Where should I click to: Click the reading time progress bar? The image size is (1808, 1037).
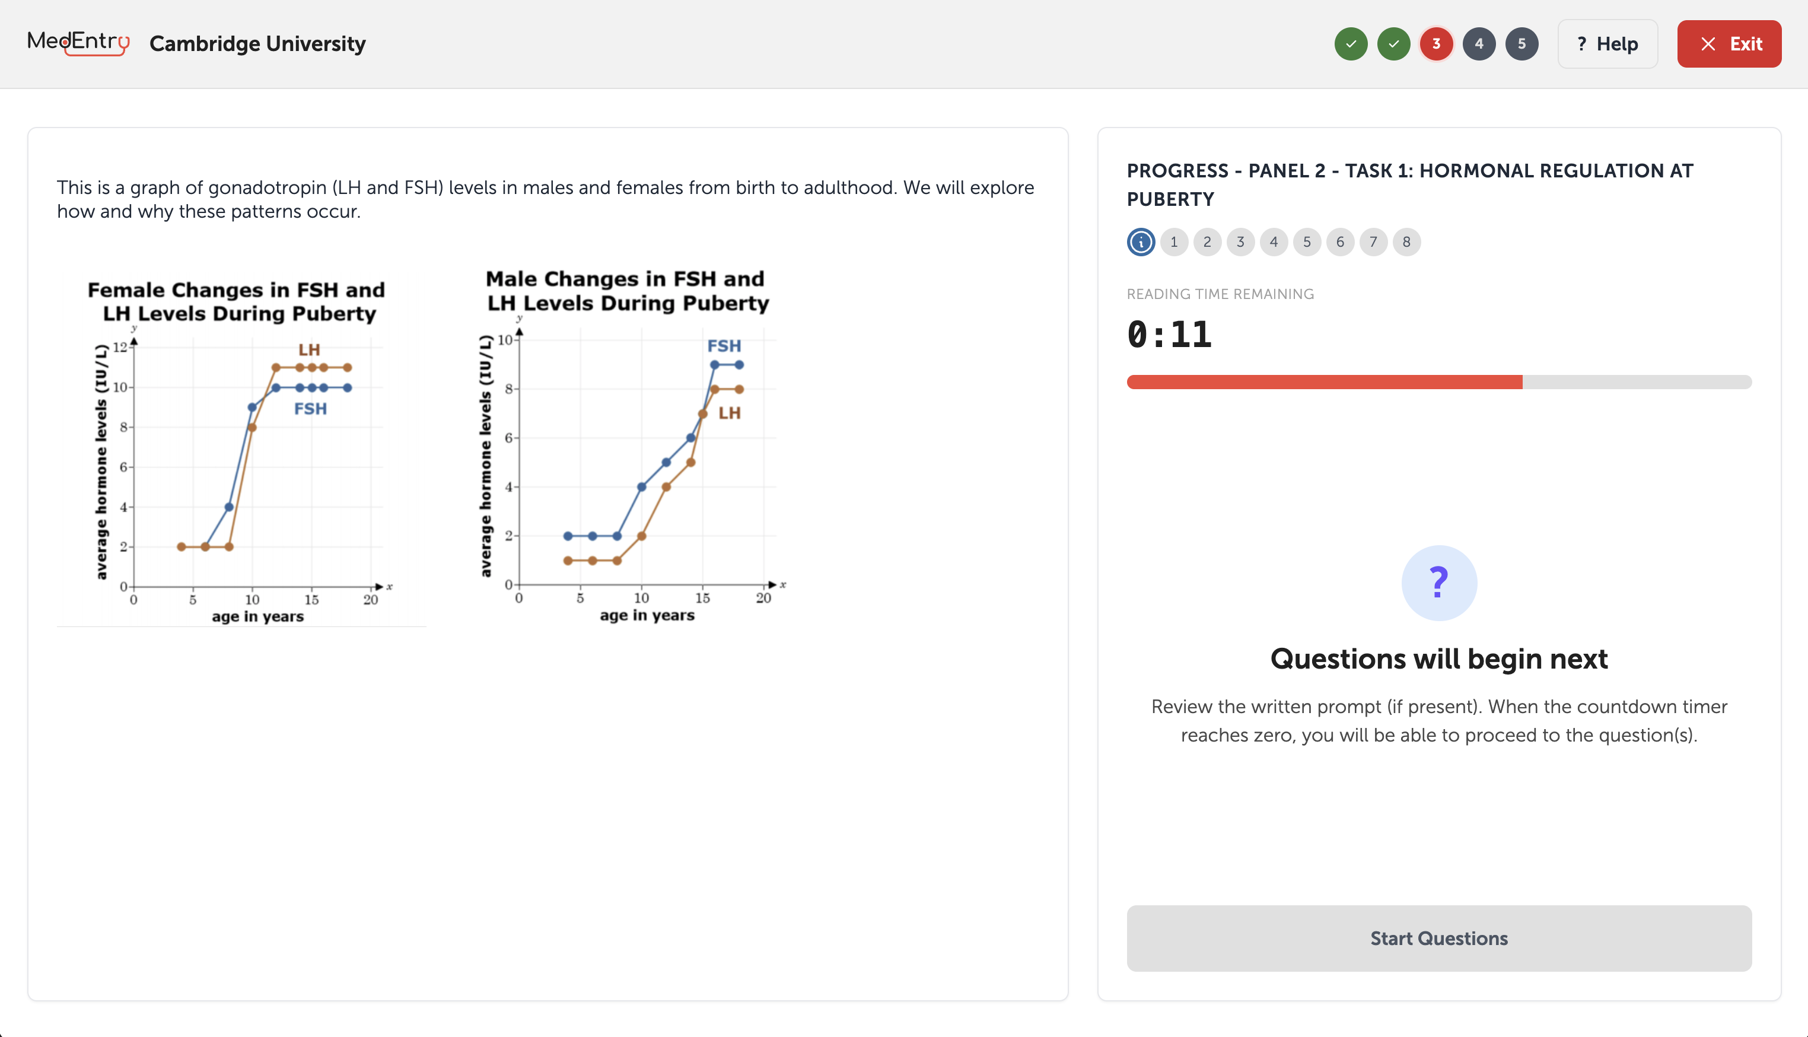coord(1438,381)
